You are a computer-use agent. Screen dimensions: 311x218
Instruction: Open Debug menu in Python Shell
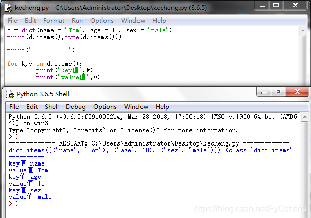76,107
